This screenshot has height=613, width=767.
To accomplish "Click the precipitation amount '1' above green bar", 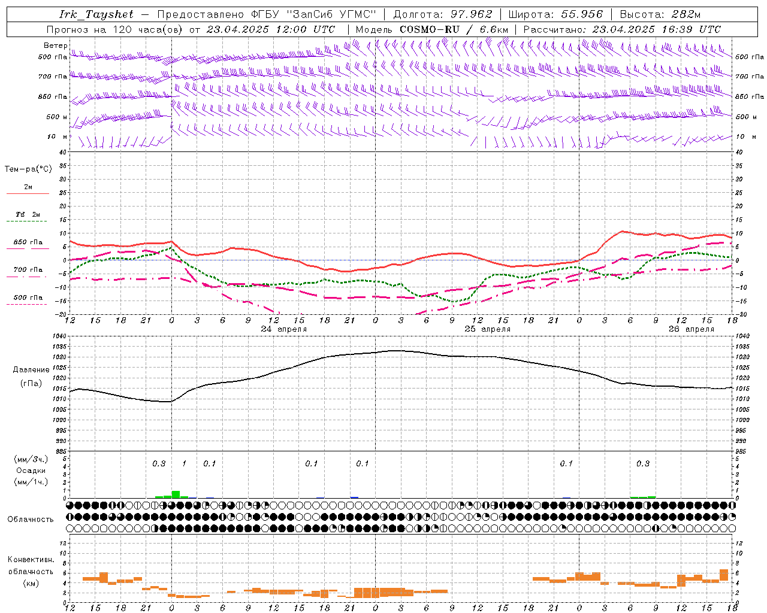I will pyautogui.click(x=184, y=463).
